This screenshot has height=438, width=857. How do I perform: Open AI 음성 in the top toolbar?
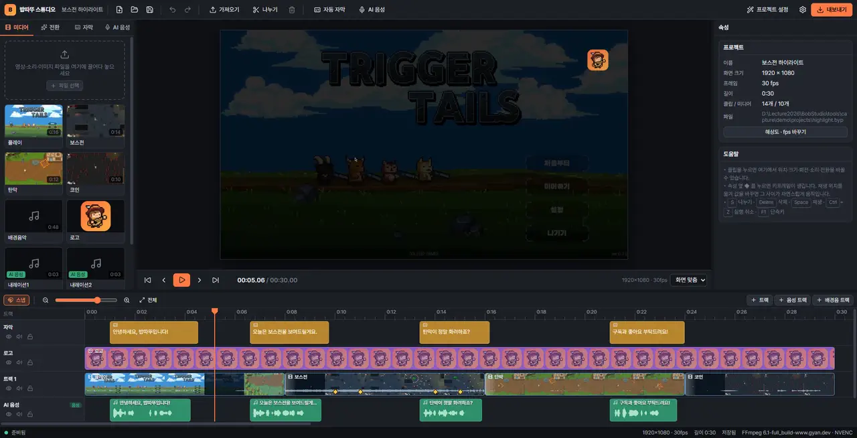pos(372,10)
